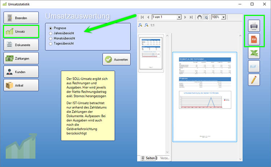
Task: Open the Dokumente section
Action: [21, 45]
